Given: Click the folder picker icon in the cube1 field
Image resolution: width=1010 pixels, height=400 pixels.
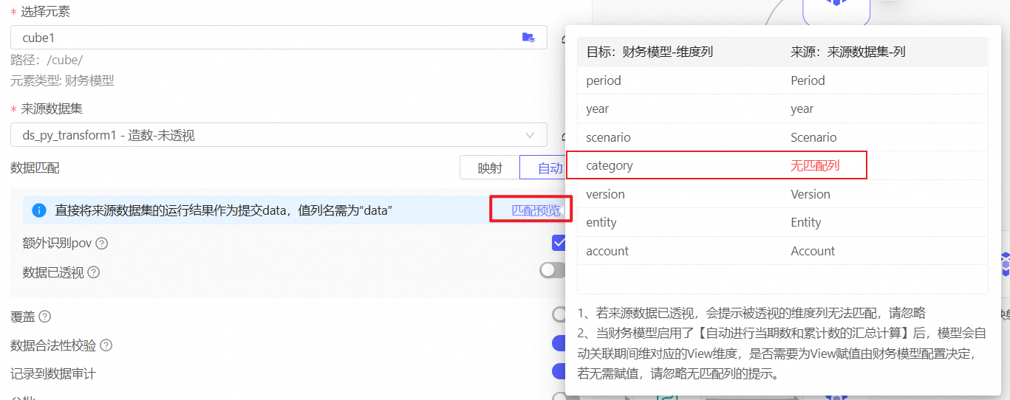Looking at the screenshot, I should tap(528, 38).
